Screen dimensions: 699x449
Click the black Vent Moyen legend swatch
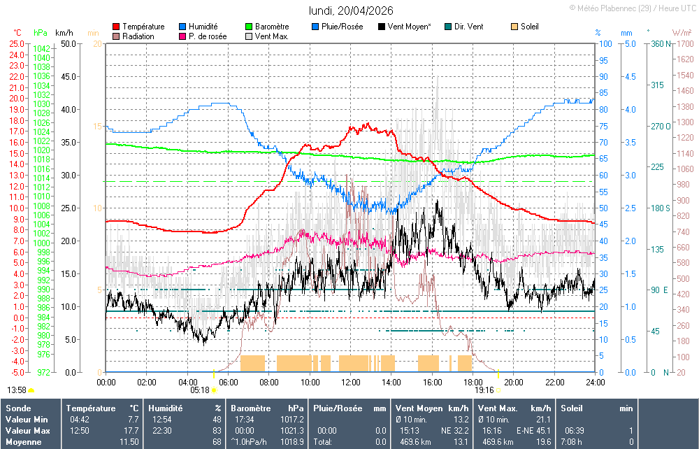pyautogui.click(x=382, y=27)
